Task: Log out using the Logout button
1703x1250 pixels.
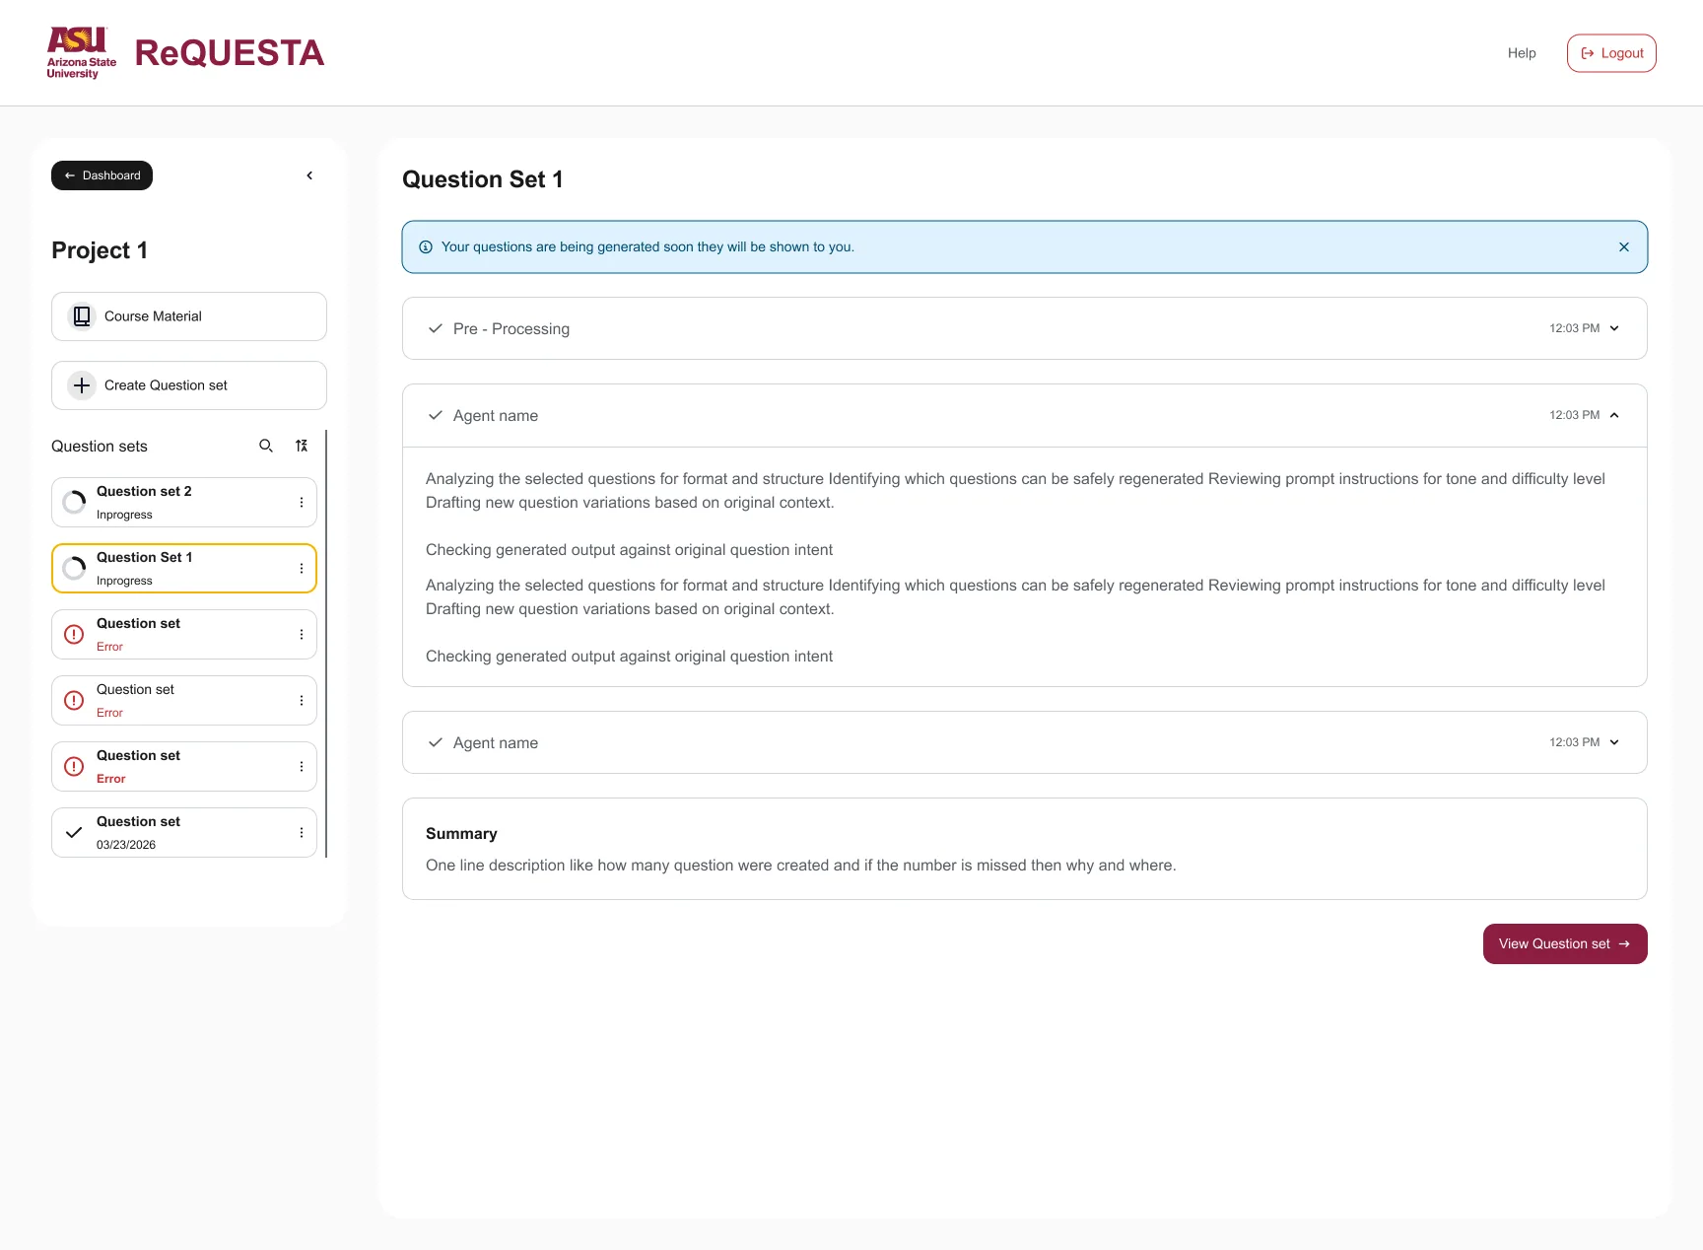Action: [1611, 53]
